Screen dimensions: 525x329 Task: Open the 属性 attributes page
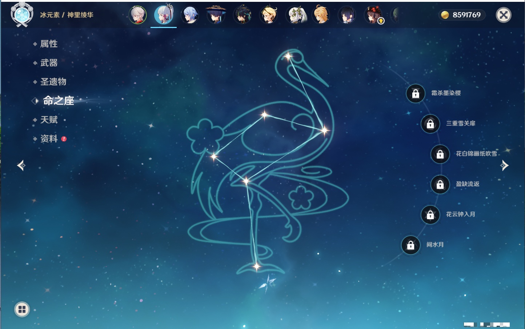pyautogui.click(x=48, y=44)
